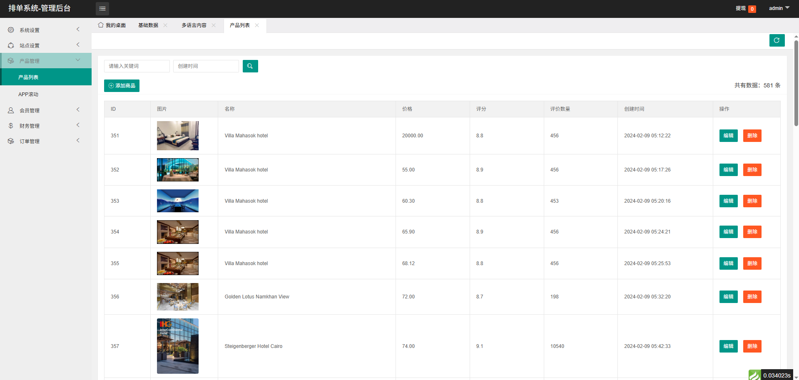Click the 会员管理 user icon
This screenshot has width=799, height=380.
pos(11,110)
